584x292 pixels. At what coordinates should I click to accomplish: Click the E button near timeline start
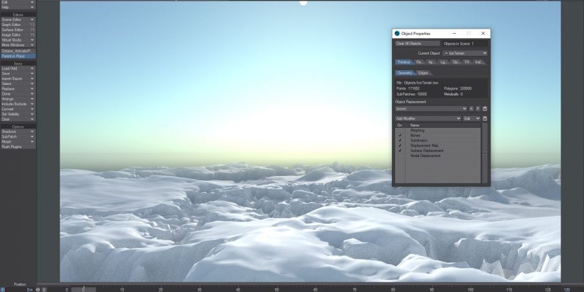44,289
